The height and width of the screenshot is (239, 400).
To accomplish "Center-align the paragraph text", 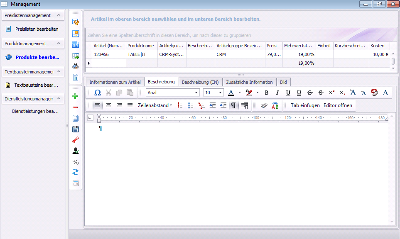I will (108, 105).
